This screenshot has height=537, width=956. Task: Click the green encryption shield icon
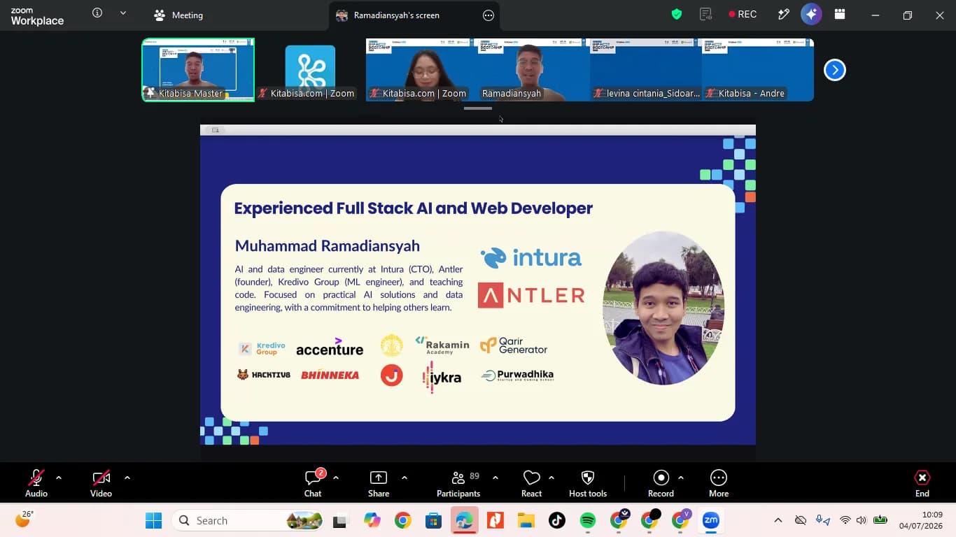pos(677,14)
